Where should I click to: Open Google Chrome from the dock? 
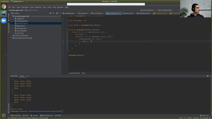pyautogui.click(x=4, y=7)
